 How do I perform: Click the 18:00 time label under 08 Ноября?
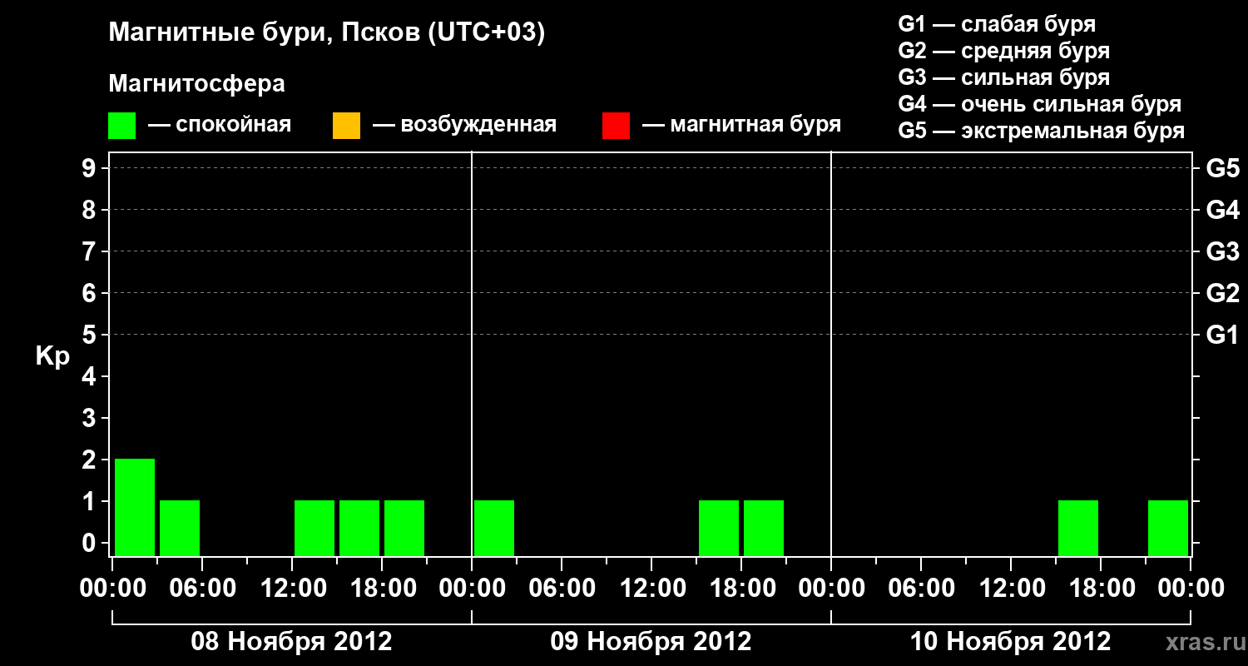point(382,589)
